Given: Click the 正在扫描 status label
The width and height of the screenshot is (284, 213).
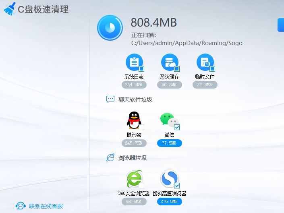Looking at the screenshot, I should coord(144,35).
